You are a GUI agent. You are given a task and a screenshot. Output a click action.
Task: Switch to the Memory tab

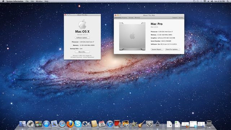(x=137, y=18)
